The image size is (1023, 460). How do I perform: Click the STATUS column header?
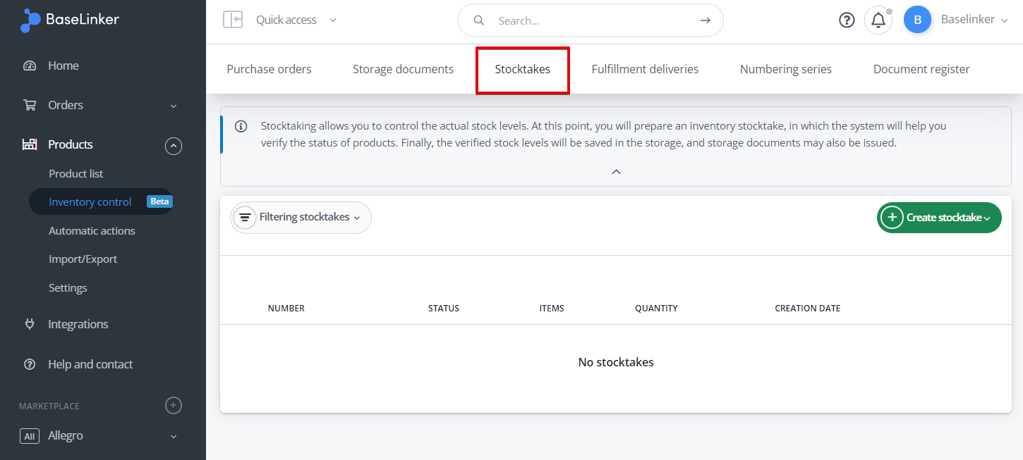click(x=444, y=309)
